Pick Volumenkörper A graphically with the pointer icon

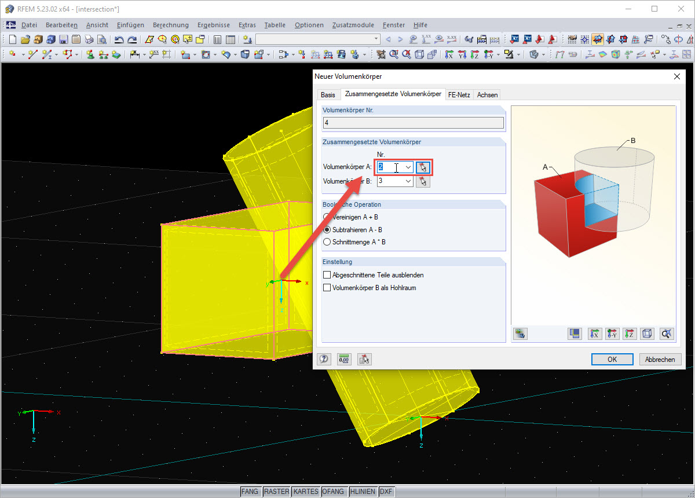[423, 167]
